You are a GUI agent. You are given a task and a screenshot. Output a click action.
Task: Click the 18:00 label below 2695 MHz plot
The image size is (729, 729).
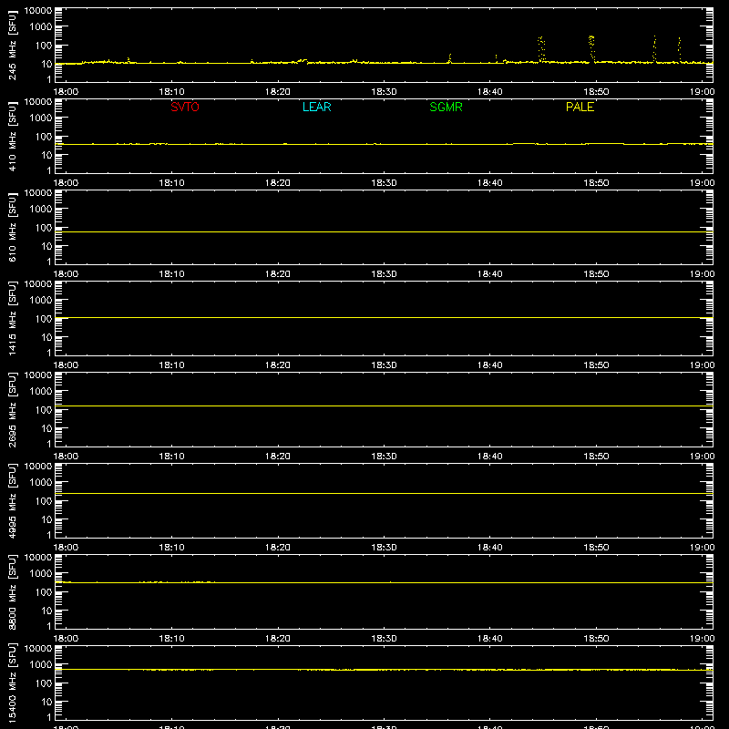[66, 457]
